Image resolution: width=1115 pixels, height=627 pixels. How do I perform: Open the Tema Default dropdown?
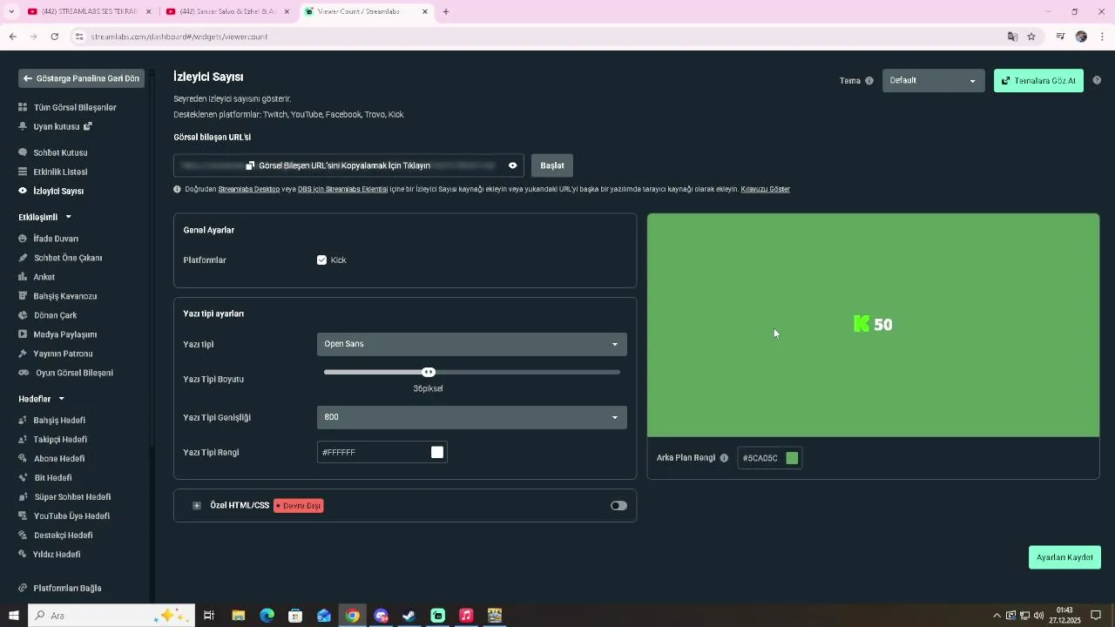click(933, 81)
